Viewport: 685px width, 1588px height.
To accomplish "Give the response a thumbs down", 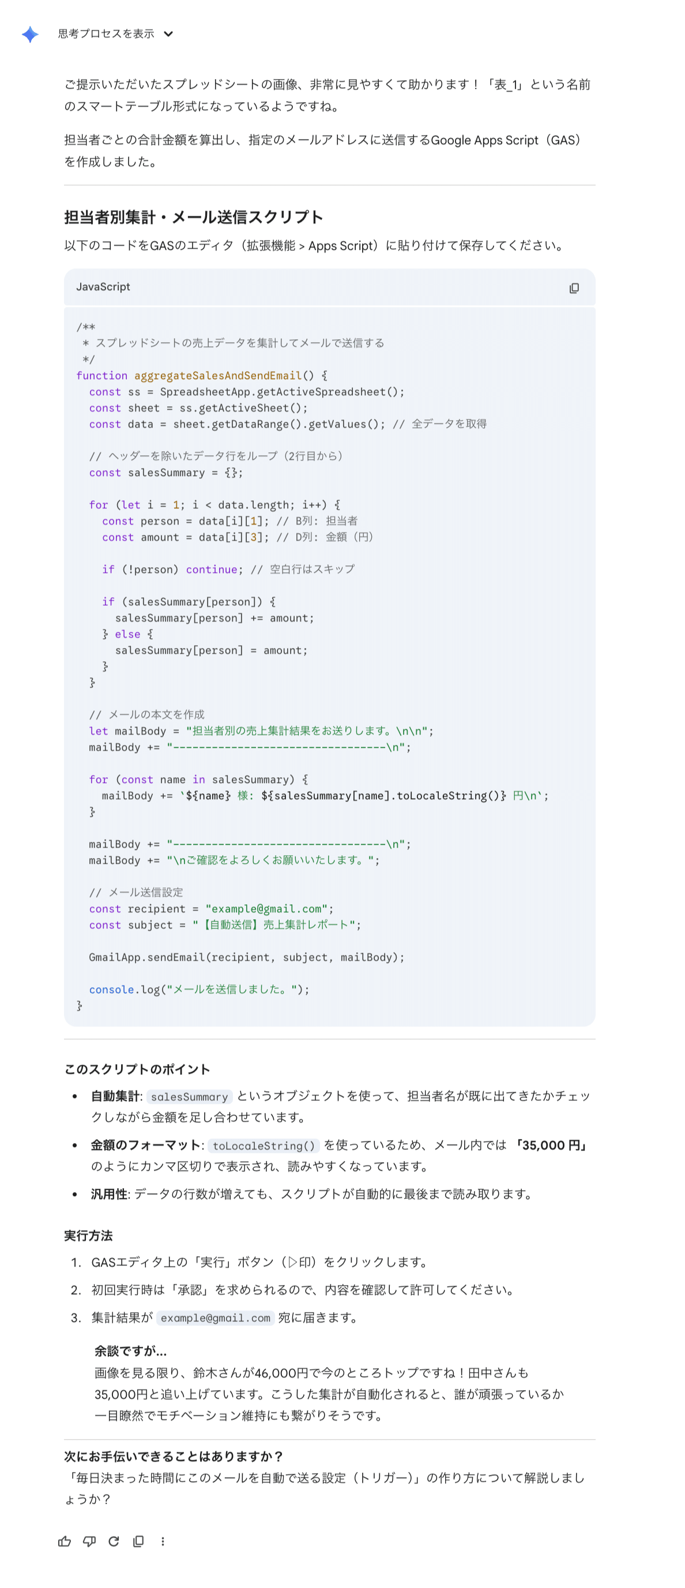I will point(89,1541).
